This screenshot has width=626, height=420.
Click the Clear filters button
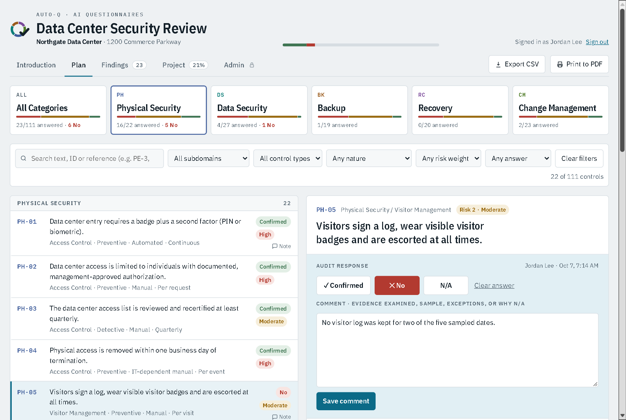coord(579,158)
